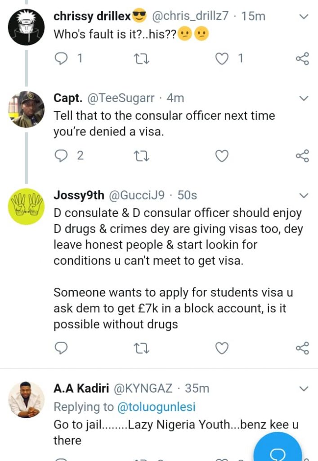Share chrissy drillex's tweet
The width and height of the screenshot is (318, 461).
(x=302, y=59)
